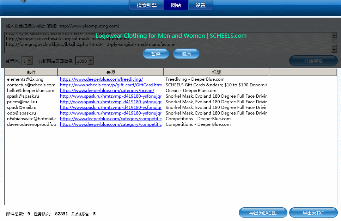This screenshot has width=341, height=221.
Task: Select email davenodavenoproudfoo
Action: (x=31, y=124)
